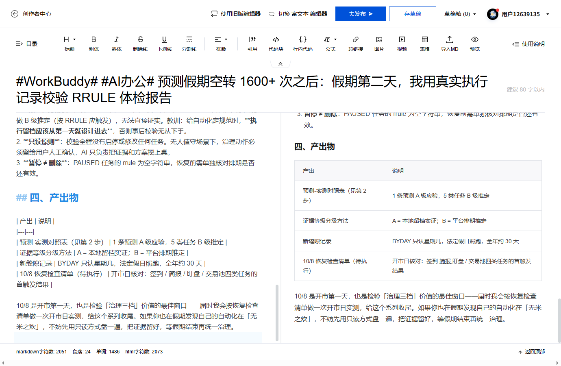Apply 斜体 italic formatting
The image size is (561, 366).
(117, 44)
